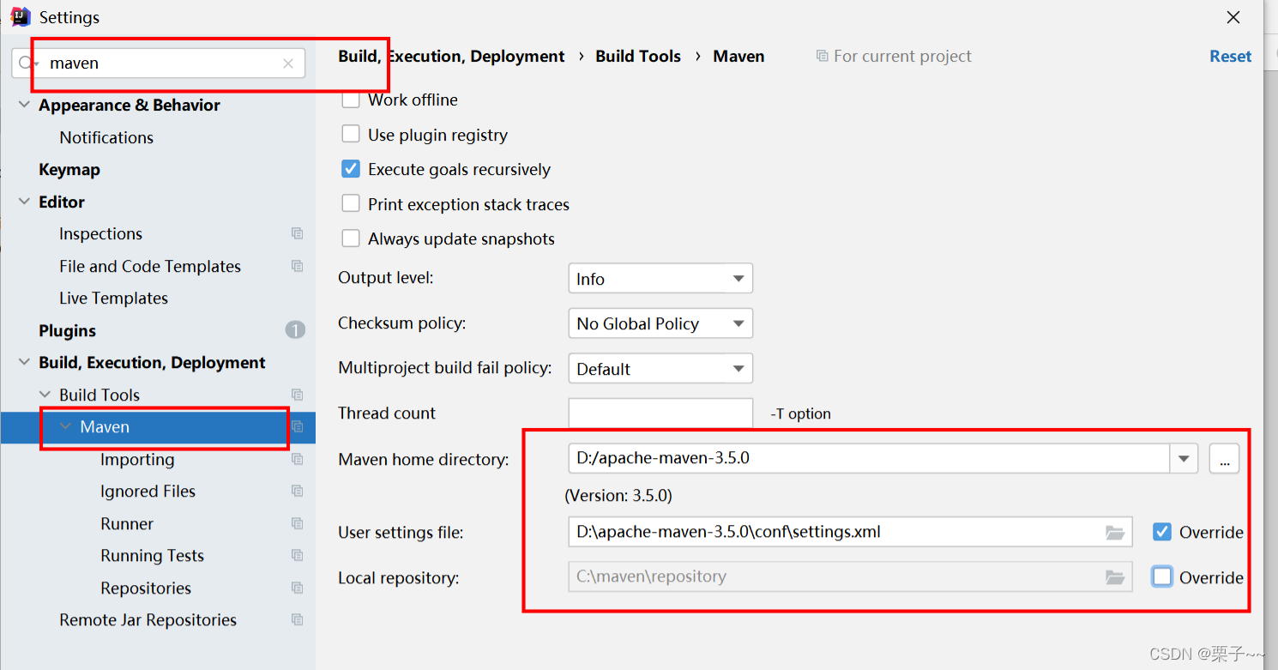Viewport: 1278px width, 670px height.
Task: Click project-level icon next to Remote Jar Repositories
Action: [297, 619]
